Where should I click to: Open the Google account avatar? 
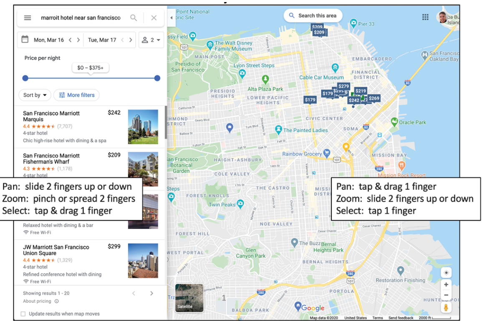coord(442,17)
